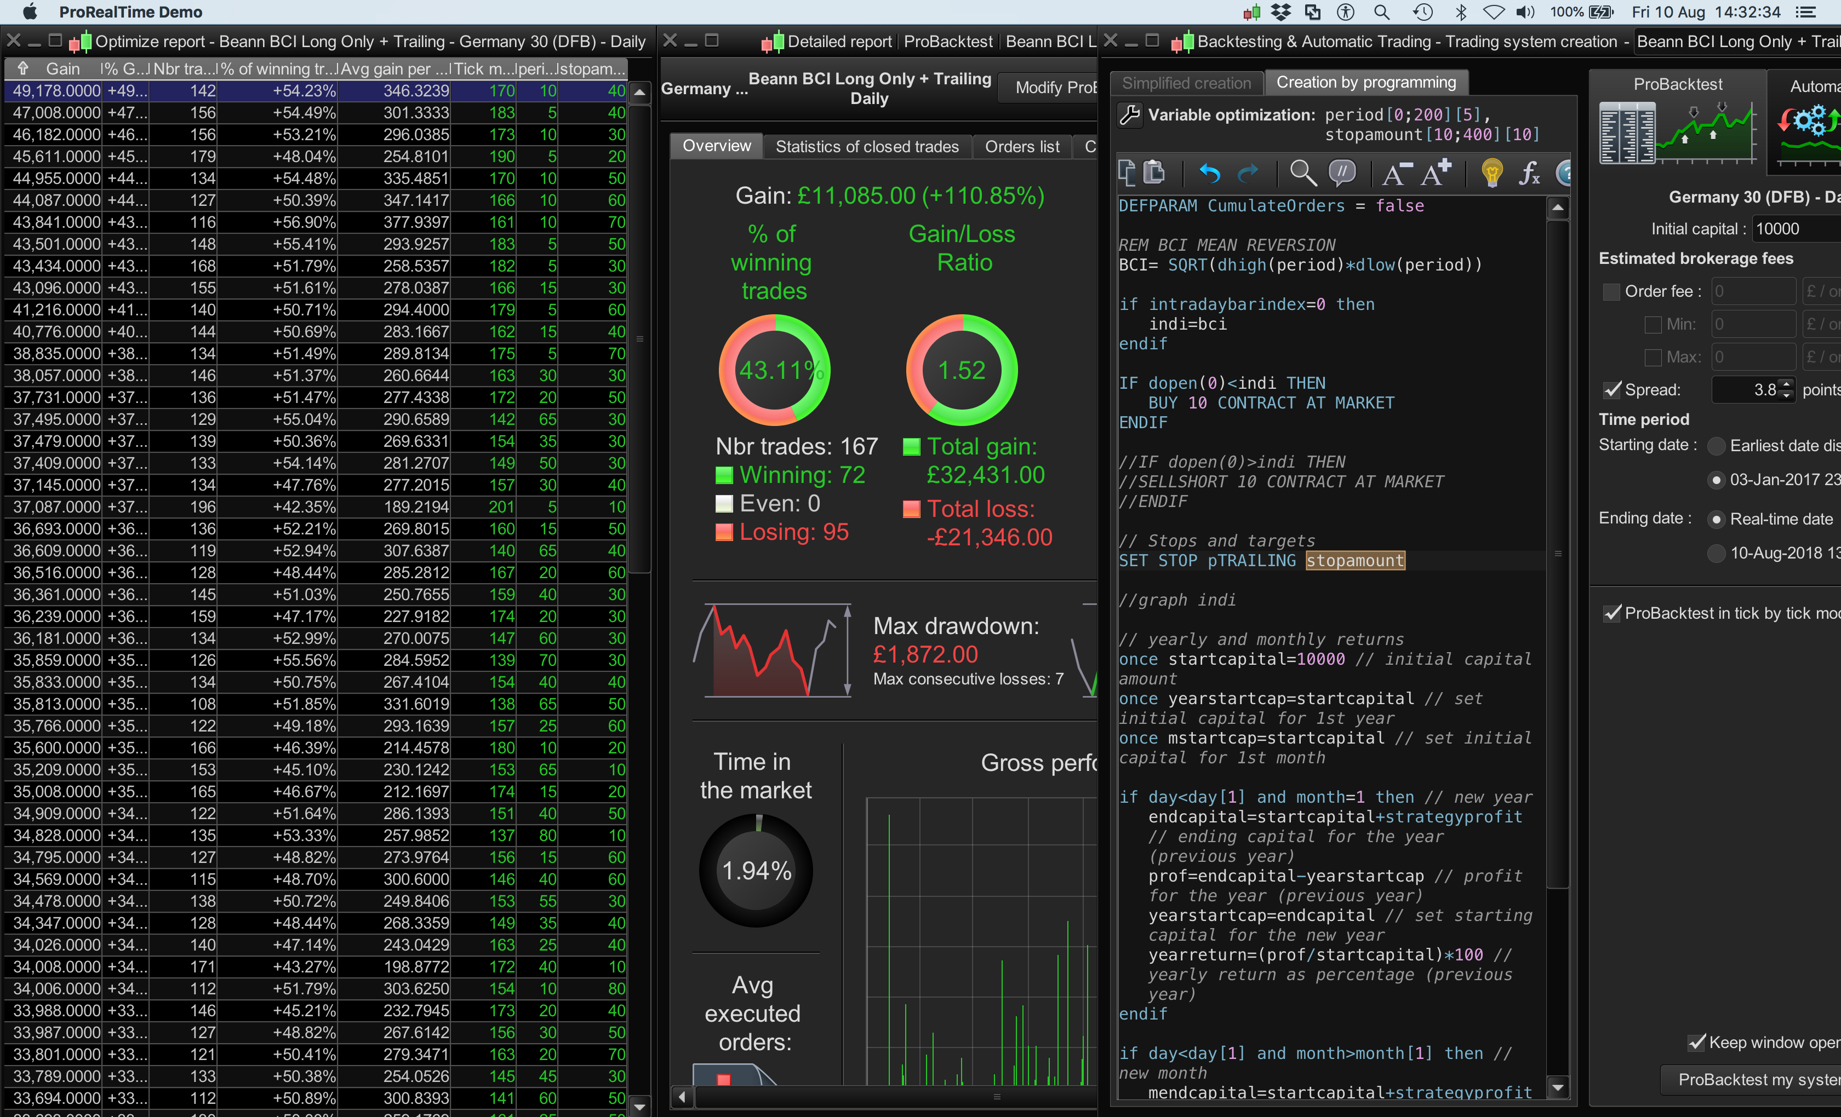Viewport: 1841px width, 1117px height.
Task: Open the Orders list tab
Action: coord(1021,146)
